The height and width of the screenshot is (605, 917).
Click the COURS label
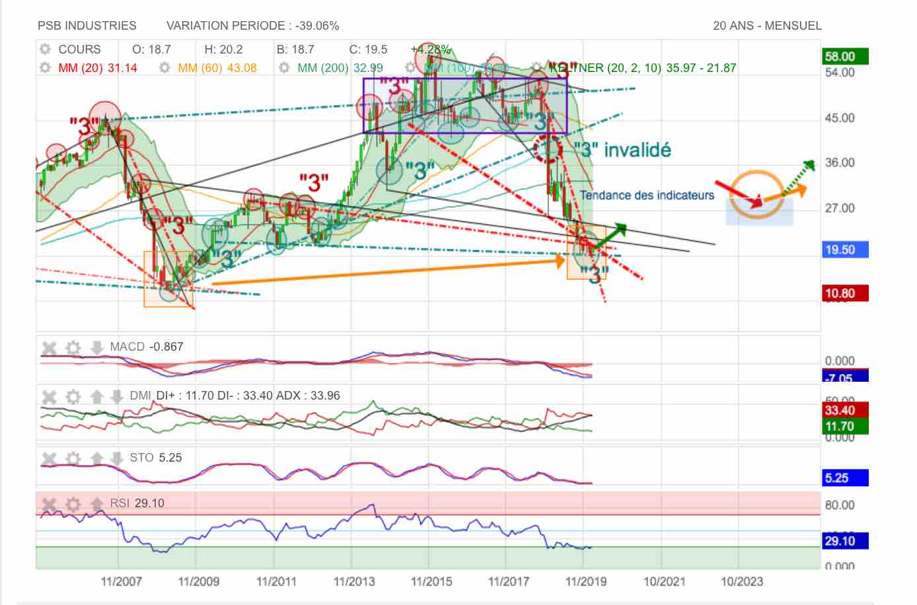point(79,50)
